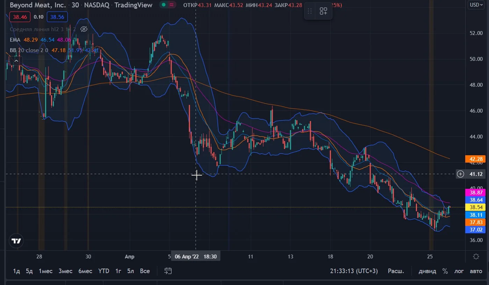Click the 38.11 price label
Viewport: 489px width, 285px height.
[x=476, y=215]
